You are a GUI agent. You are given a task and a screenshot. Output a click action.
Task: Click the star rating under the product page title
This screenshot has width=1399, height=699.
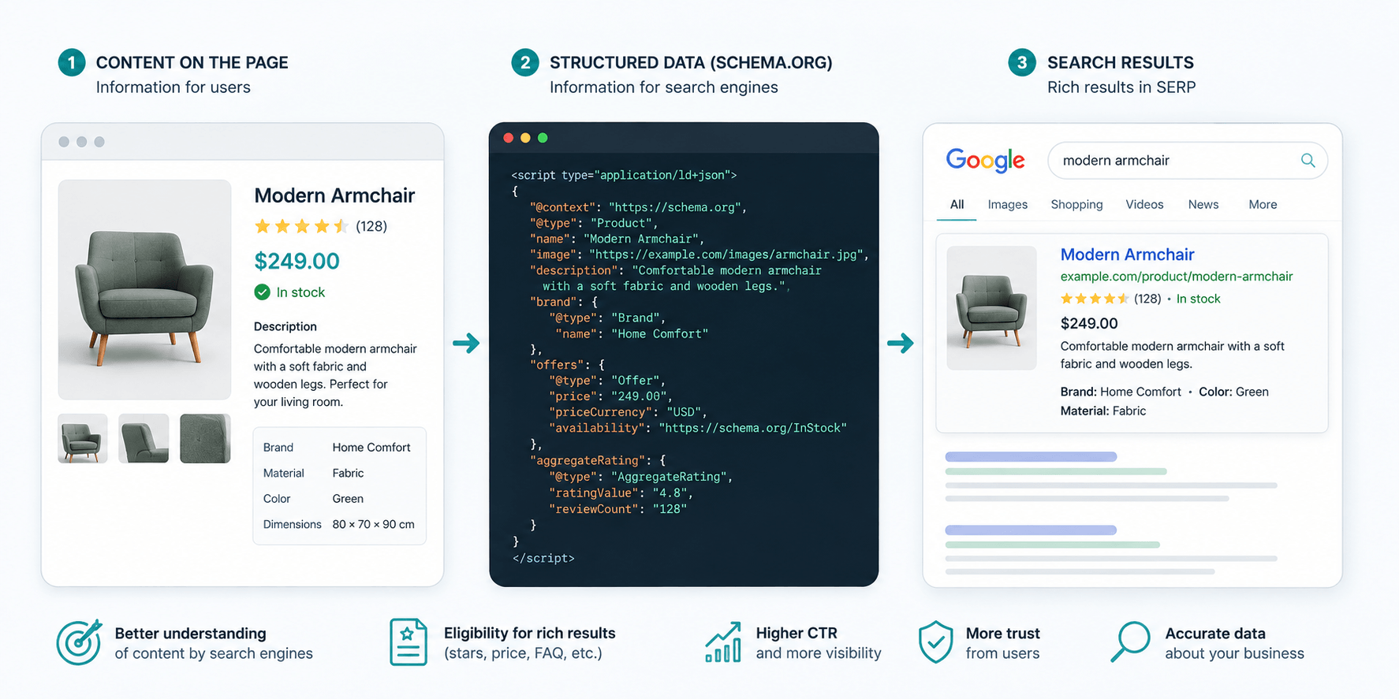tap(301, 227)
